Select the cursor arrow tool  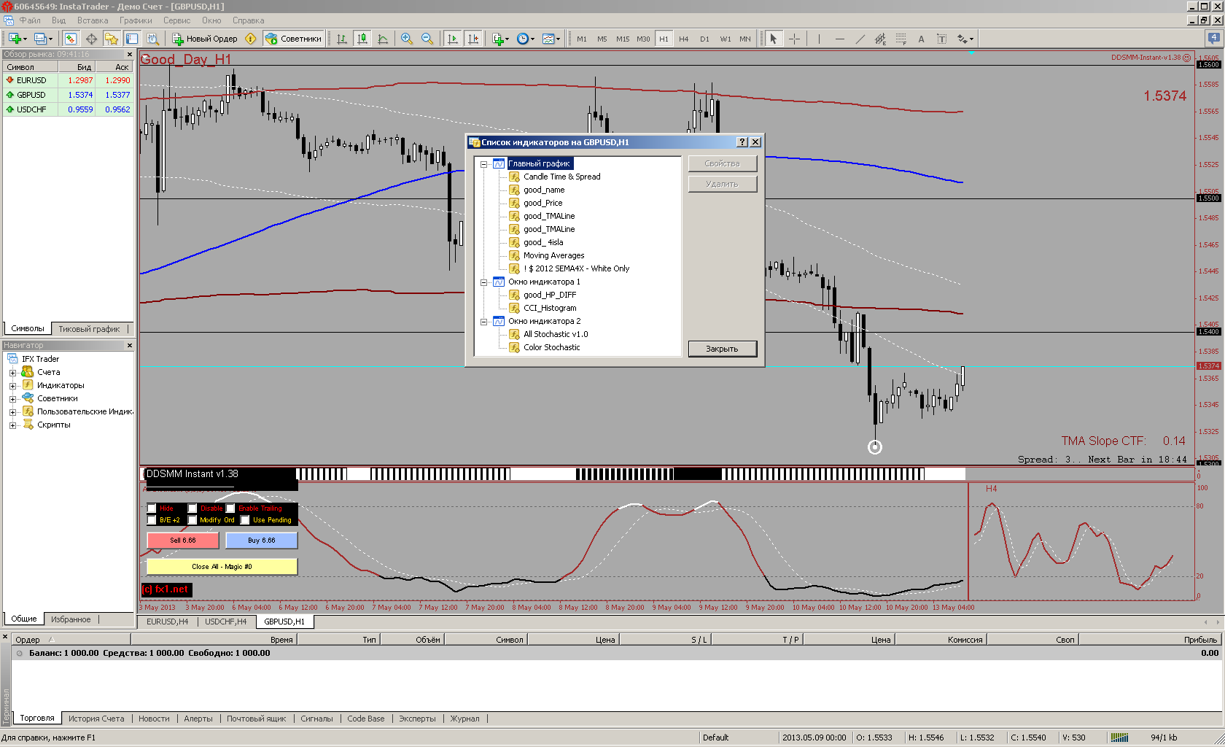[x=774, y=39]
